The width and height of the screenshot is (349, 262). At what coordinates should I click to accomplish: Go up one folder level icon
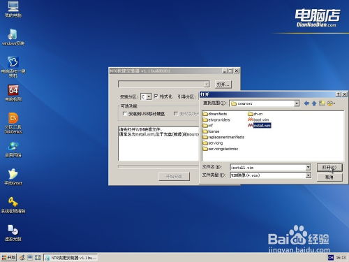coord(314,103)
